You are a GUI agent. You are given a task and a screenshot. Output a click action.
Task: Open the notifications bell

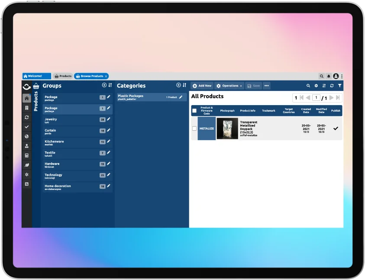point(329,76)
